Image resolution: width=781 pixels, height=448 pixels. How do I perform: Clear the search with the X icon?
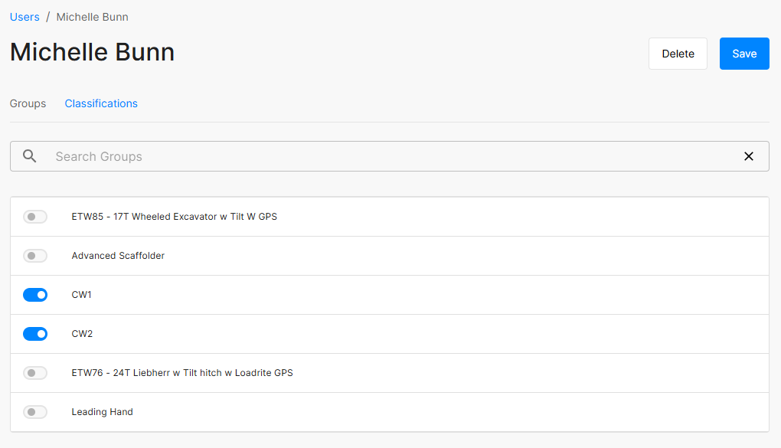click(x=748, y=156)
